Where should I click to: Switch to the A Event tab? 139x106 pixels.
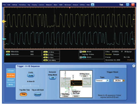pos(11,71)
